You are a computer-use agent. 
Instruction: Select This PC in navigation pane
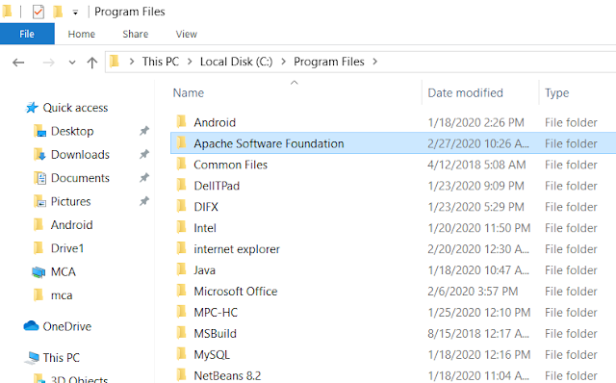click(x=62, y=358)
